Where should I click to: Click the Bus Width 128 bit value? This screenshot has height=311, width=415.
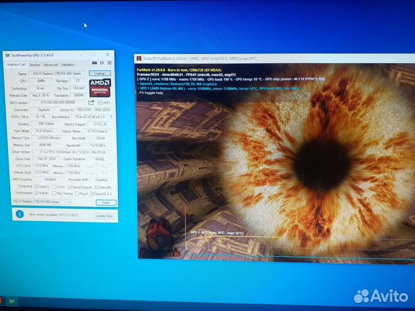(100, 138)
